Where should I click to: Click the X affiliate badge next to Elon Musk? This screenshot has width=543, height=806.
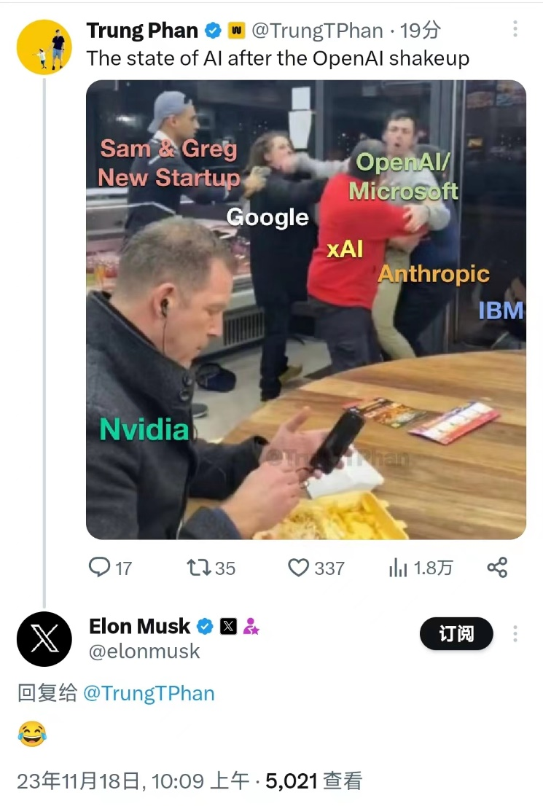[x=228, y=627]
